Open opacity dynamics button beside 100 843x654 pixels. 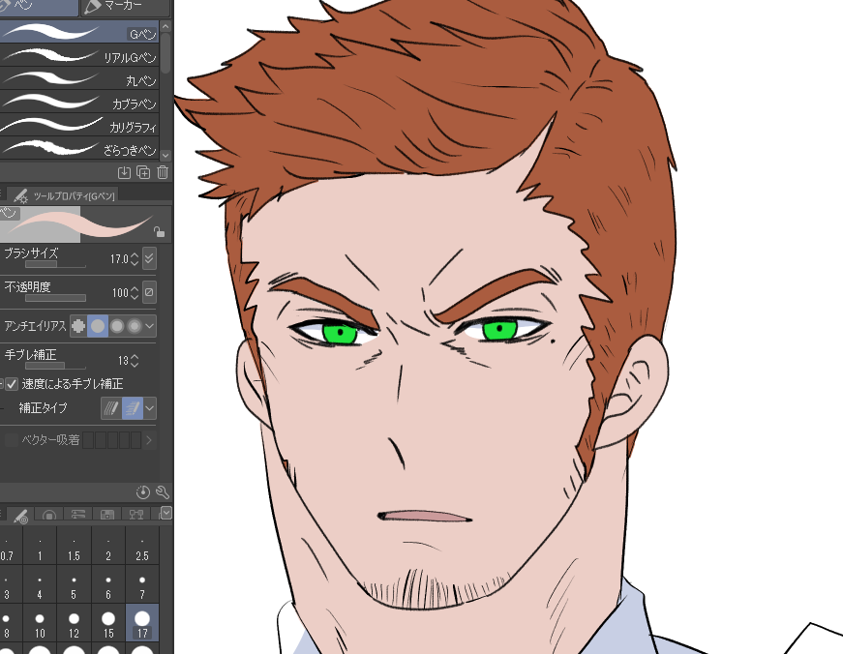[149, 292]
